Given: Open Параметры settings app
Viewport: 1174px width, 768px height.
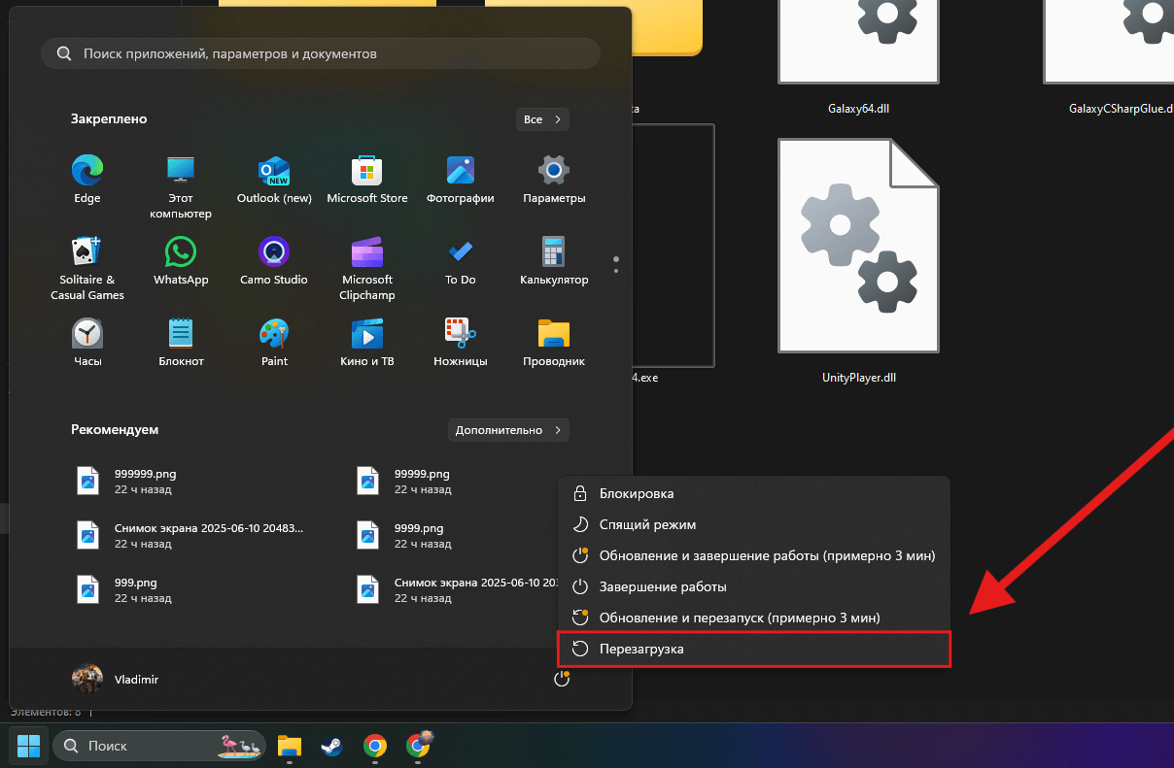Looking at the screenshot, I should [554, 180].
